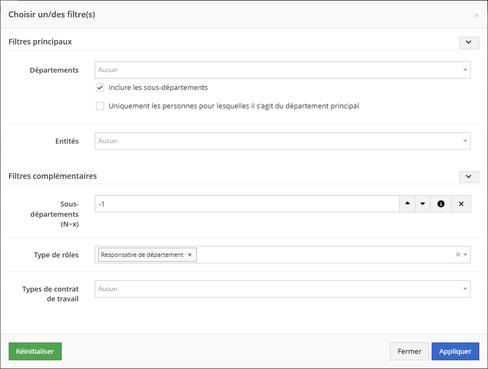The height and width of the screenshot is (369, 488).
Task: Expand the Type de rôles dropdown arrow
Action: [x=465, y=255]
